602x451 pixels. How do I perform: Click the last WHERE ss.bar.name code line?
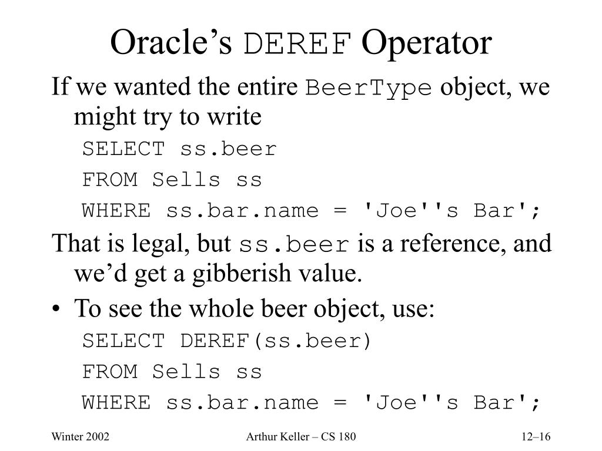coord(311,402)
